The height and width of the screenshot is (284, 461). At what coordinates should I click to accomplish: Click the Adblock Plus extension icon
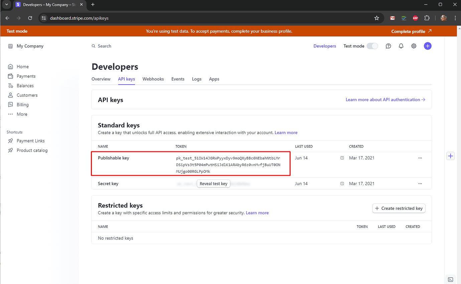click(x=415, y=18)
